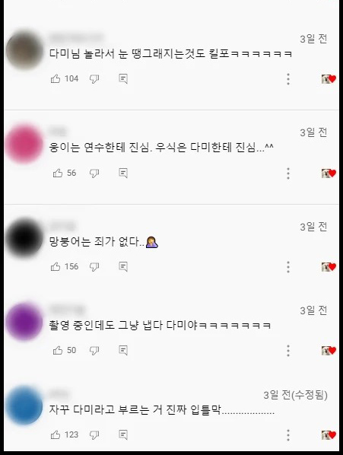Like the comment with 104 likes

point(56,78)
